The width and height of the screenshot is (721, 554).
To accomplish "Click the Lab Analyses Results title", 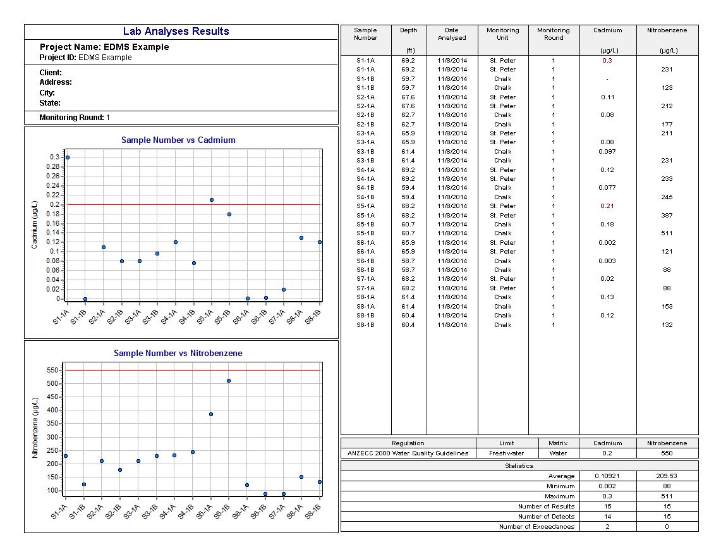I will [176, 32].
